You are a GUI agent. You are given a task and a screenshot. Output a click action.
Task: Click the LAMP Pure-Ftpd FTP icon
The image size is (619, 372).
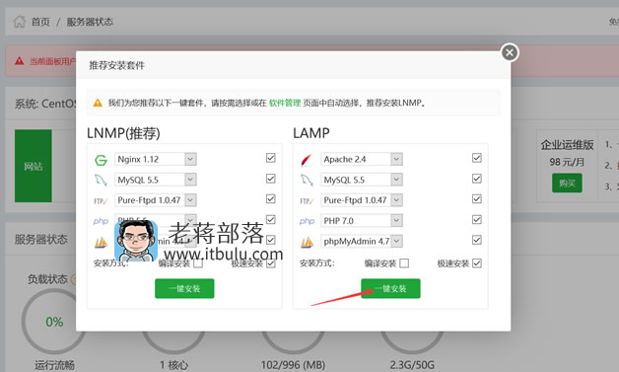click(307, 201)
